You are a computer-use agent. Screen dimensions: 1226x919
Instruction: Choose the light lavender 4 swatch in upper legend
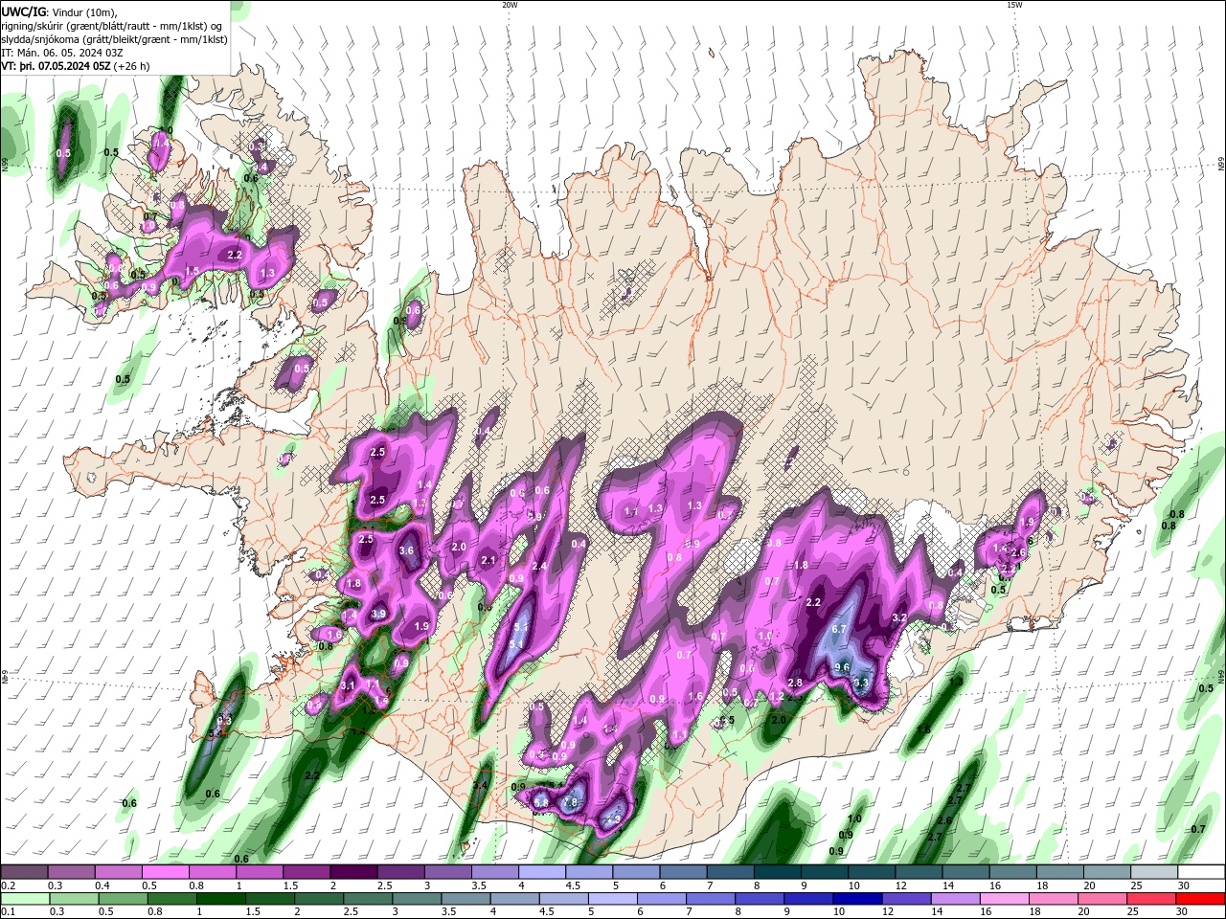(x=542, y=872)
